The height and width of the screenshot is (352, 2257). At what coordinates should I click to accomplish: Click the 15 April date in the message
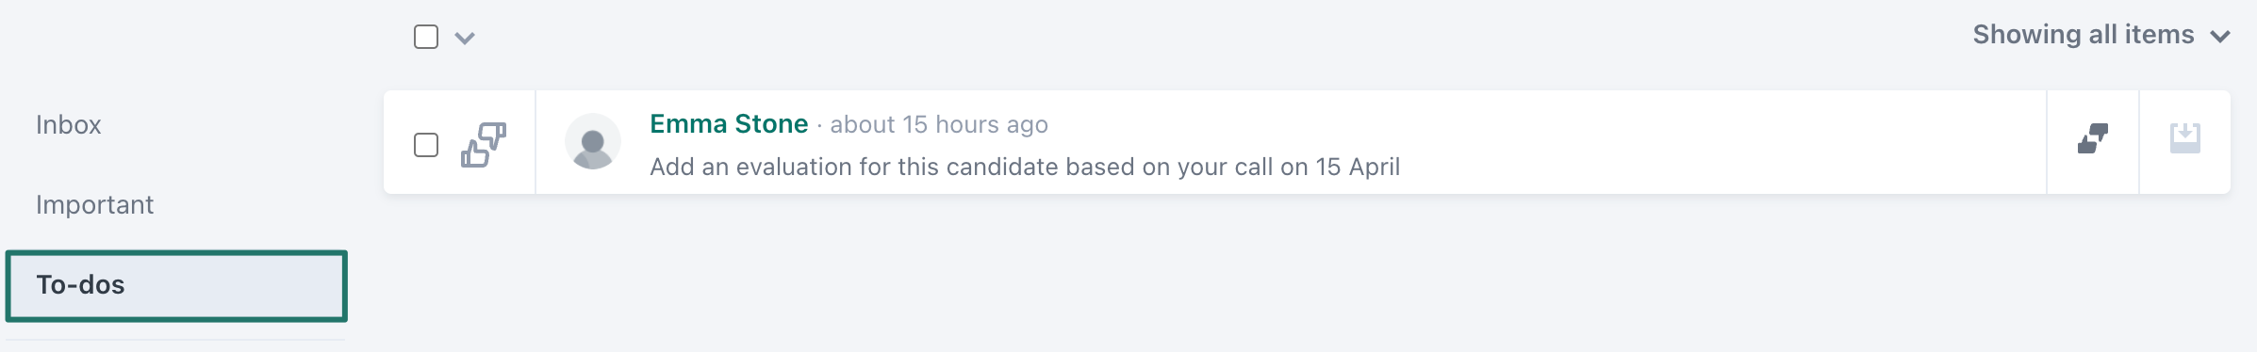click(1358, 167)
